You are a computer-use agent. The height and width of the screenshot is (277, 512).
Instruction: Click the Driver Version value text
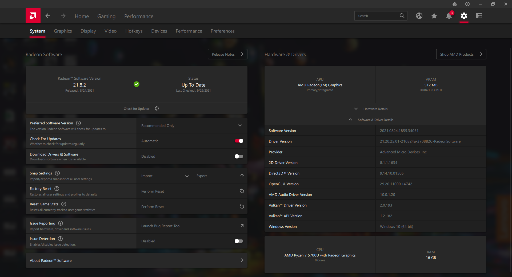(420, 141)
